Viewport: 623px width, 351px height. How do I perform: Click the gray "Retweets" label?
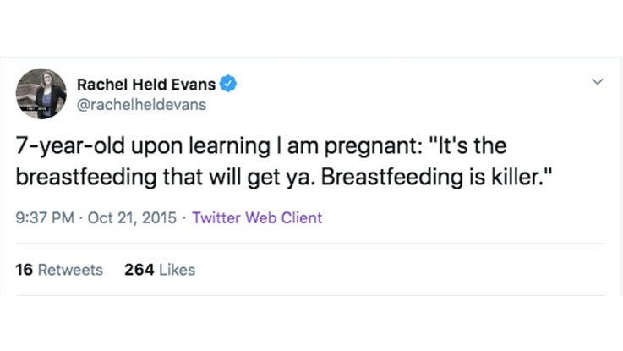(70, 270)
